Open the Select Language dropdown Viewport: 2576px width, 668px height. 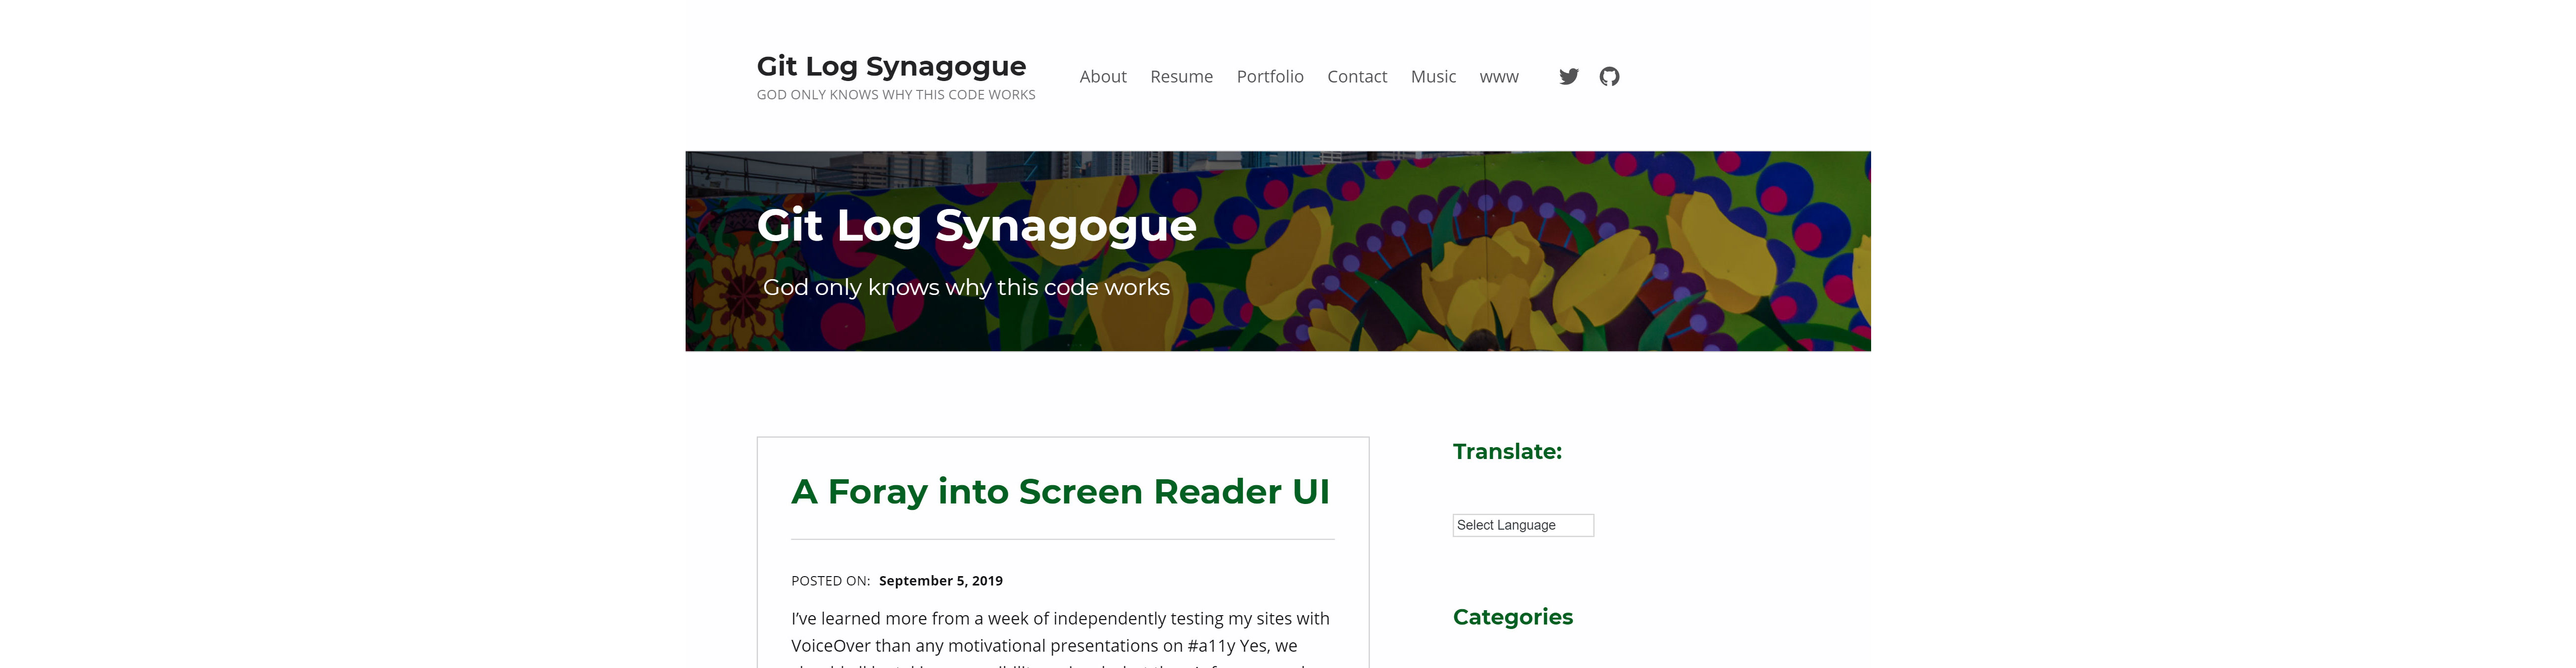[1522, 525]
